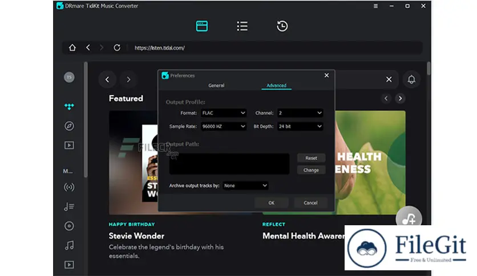
Task: Open Tidal home logo in sidebar
Action: pyautogui.click(x=69, y=107)
